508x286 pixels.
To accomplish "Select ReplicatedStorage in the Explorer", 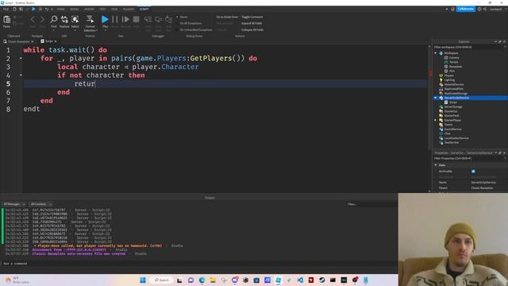I will (456, 94).
